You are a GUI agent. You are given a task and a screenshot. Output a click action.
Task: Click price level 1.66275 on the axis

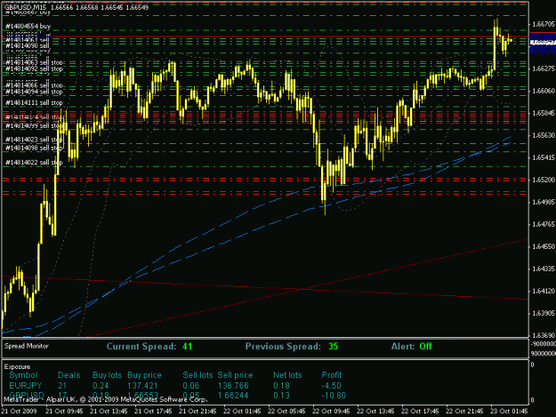(544, 68)
